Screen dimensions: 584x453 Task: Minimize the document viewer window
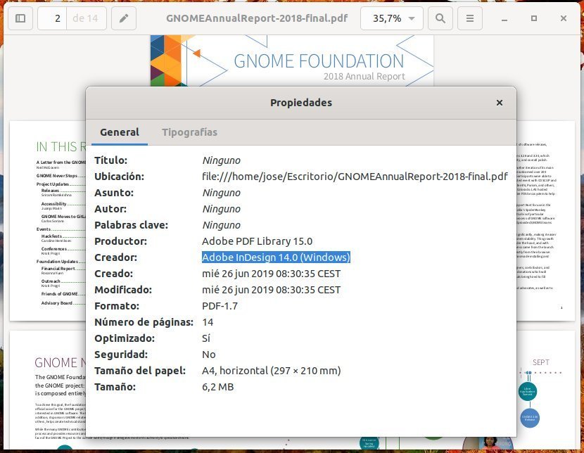504,19
